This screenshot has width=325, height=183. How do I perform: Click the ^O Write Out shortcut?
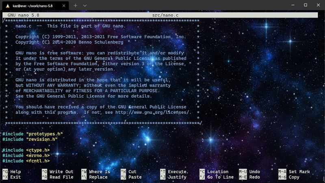tap(58, 172)
